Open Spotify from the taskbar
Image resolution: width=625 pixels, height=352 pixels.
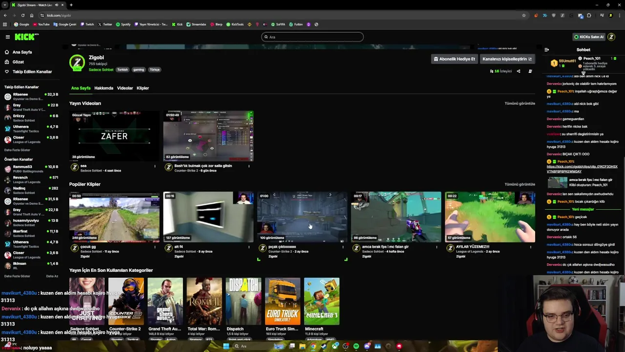pyautogui.click(x=356, y=346)
